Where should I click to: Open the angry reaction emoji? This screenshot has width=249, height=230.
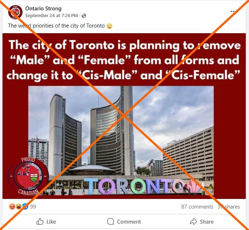coord(12,206)
